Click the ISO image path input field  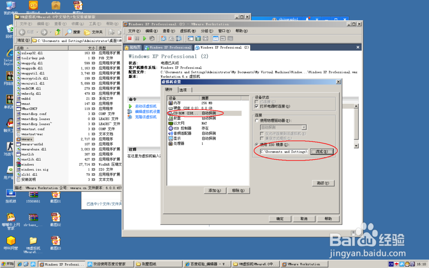(x=284, y=151)
